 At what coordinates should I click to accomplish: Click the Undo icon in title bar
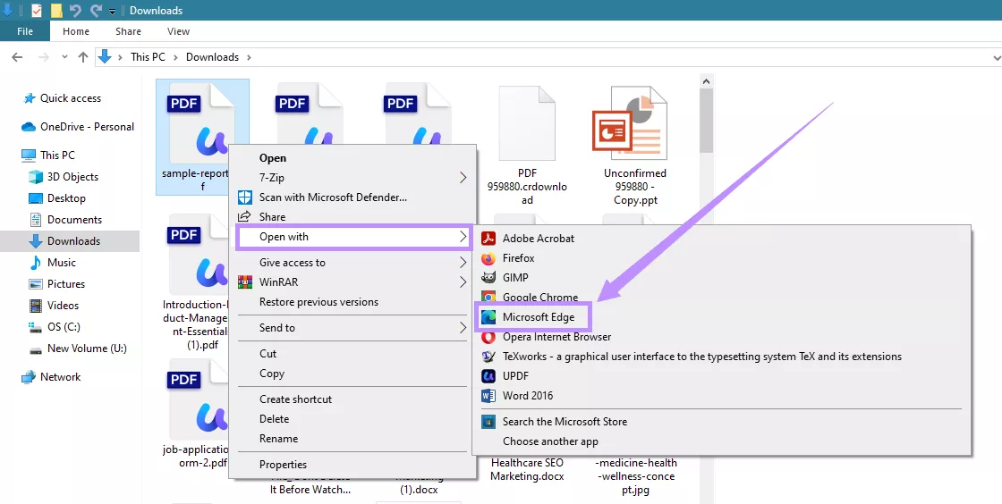(x=75, y=10)
